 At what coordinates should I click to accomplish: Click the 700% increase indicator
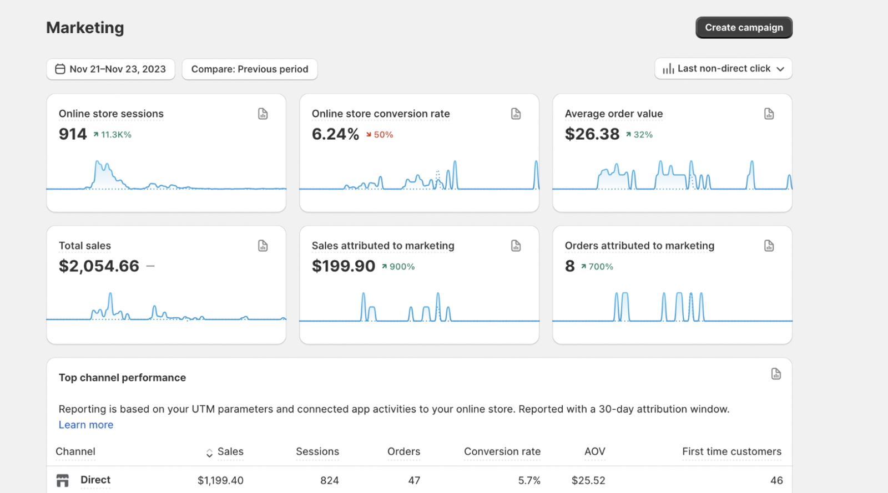click(x=597, y=267)
